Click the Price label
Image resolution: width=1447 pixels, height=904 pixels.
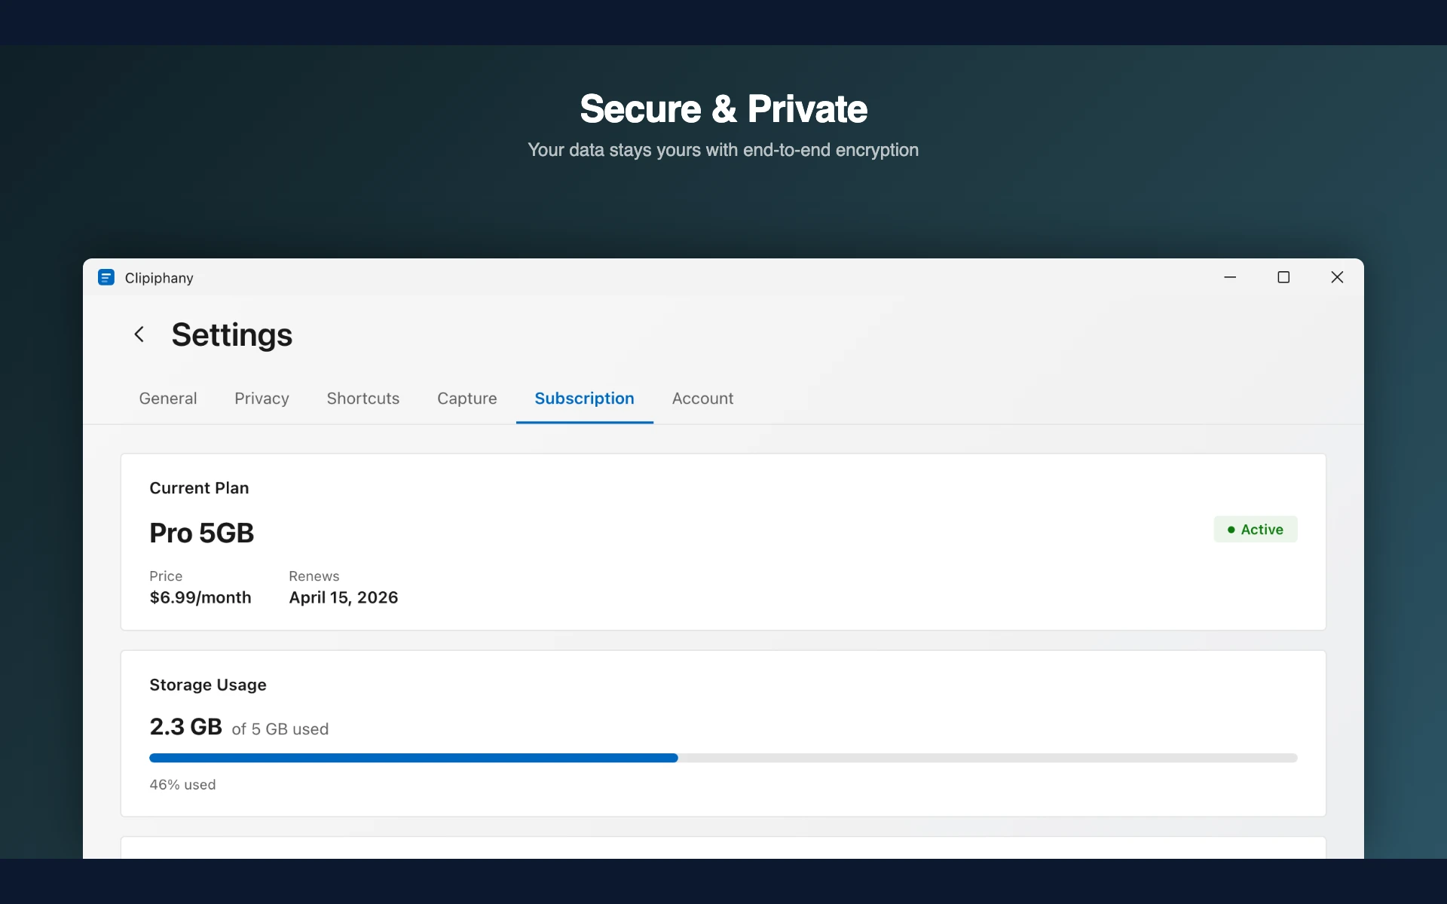pyautogui.click(x=166, y=576)
